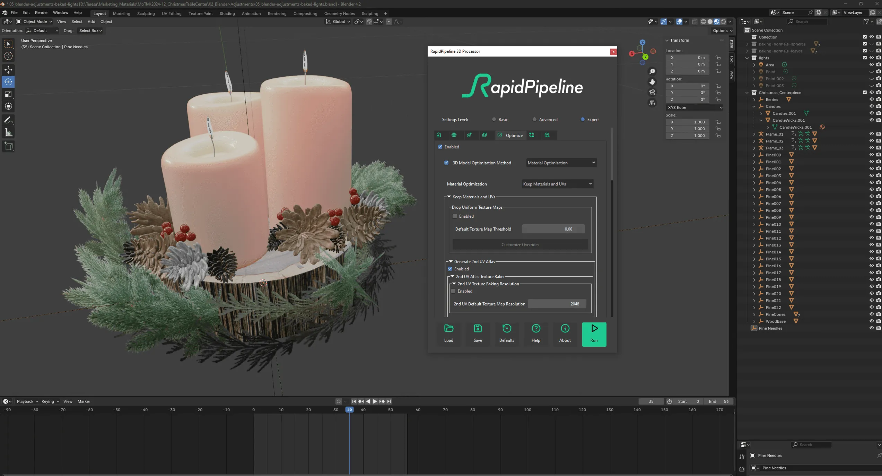This screenshot has width=882, height=476.
Task: Select the Move tool in toolbar
Action: (8, 69)
